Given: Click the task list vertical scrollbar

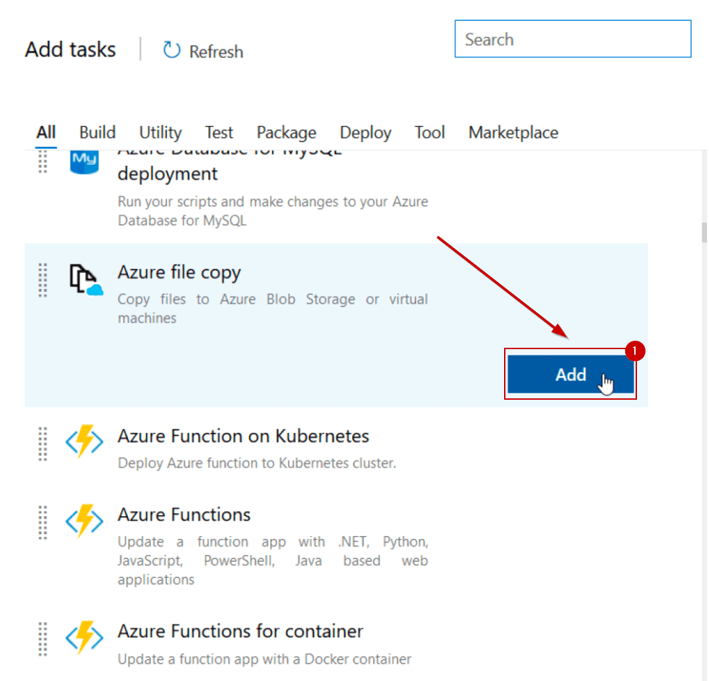Looking at the screenshot, I should click(x=703, y=233).
